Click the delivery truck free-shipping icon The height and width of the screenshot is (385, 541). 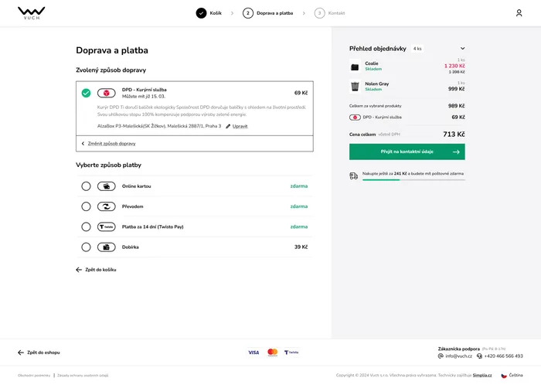353,176
